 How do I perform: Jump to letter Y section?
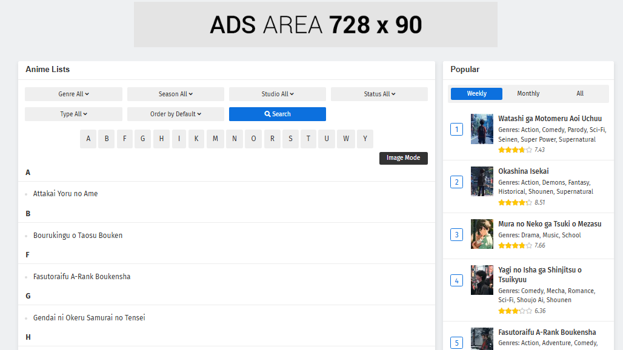click(x=365, y=139)
